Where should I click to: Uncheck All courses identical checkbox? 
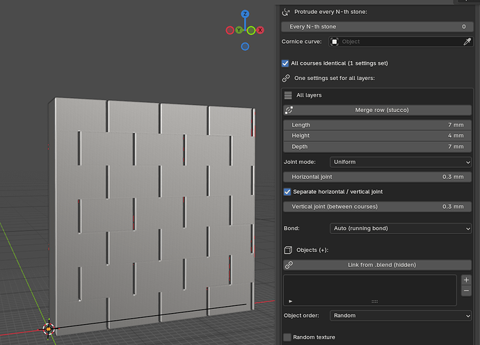pyautogui.click(x=285, y=63)
